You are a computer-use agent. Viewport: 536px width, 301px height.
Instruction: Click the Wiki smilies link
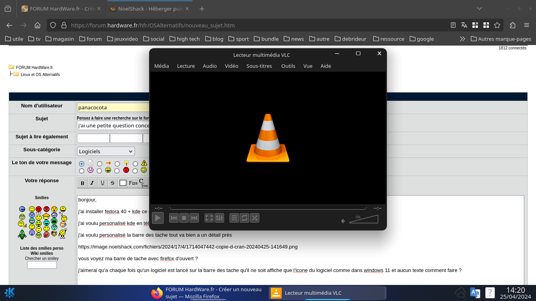(x=42, y=253)
